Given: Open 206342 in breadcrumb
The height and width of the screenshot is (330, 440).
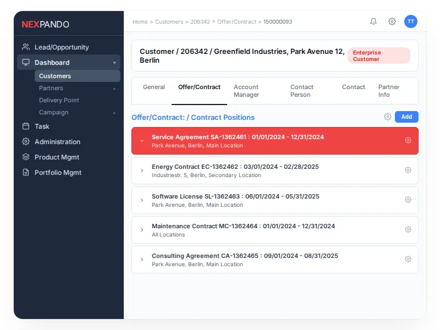Looking at the screenshot, I should point(200,22).
